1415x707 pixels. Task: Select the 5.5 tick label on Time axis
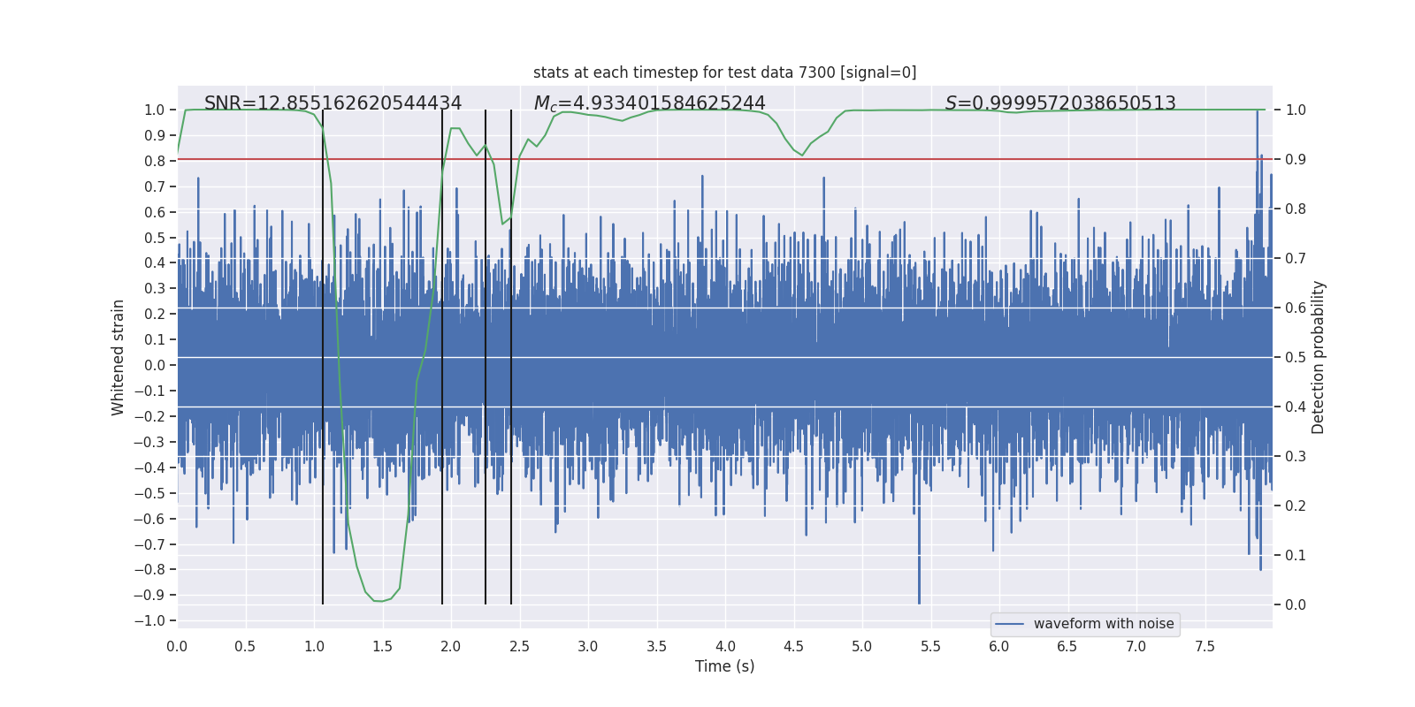click(930, 646)
